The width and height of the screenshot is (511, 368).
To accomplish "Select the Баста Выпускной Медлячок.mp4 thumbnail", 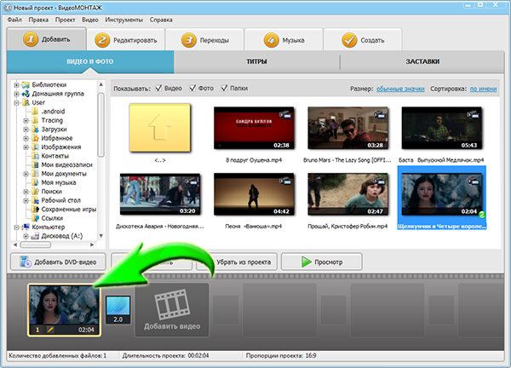I will pyautogui.click(x=441, y=128).
